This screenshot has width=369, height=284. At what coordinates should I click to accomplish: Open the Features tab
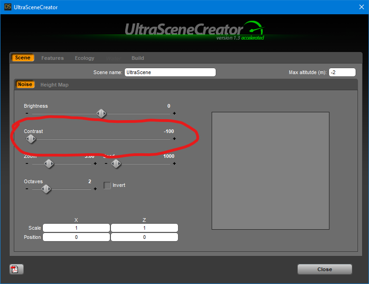tap(52, 58)
